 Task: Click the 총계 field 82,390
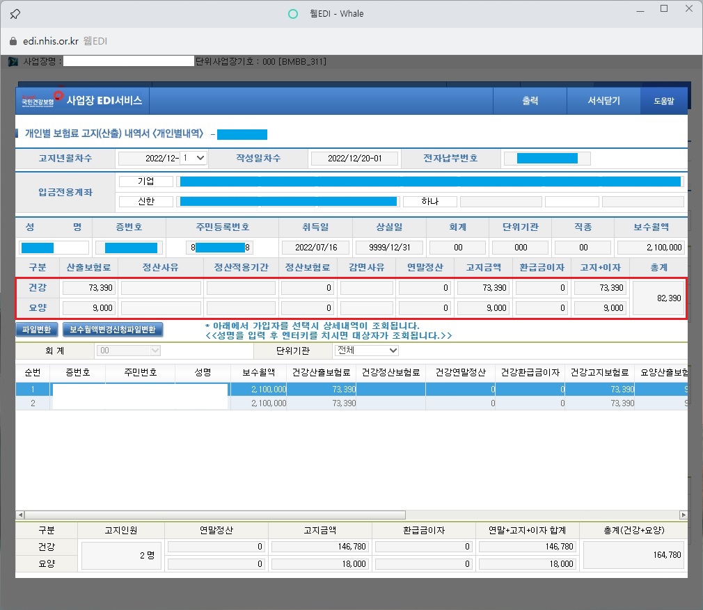[x=658, y=298]
